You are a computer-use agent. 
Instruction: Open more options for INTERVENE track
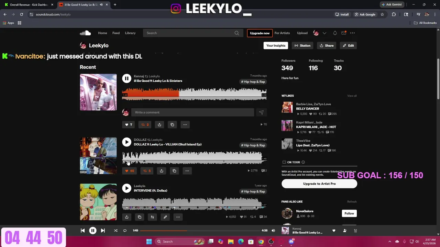178,217
